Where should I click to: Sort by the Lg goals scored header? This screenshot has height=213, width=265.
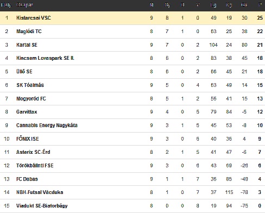pyautogui.click(x=213, y=5)
